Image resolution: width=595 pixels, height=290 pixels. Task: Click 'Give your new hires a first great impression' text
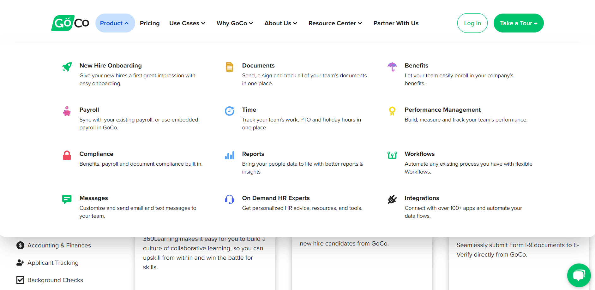point(137,79)
